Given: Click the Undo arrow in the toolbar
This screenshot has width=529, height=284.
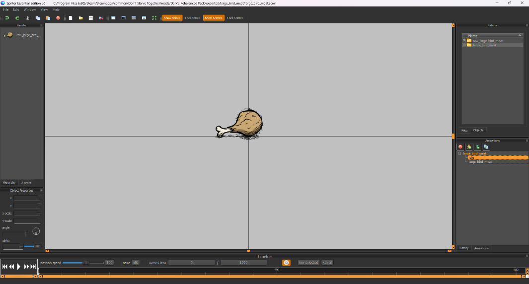Looking at the screenshot, I should pyautogui.click(x=7, y=18).
